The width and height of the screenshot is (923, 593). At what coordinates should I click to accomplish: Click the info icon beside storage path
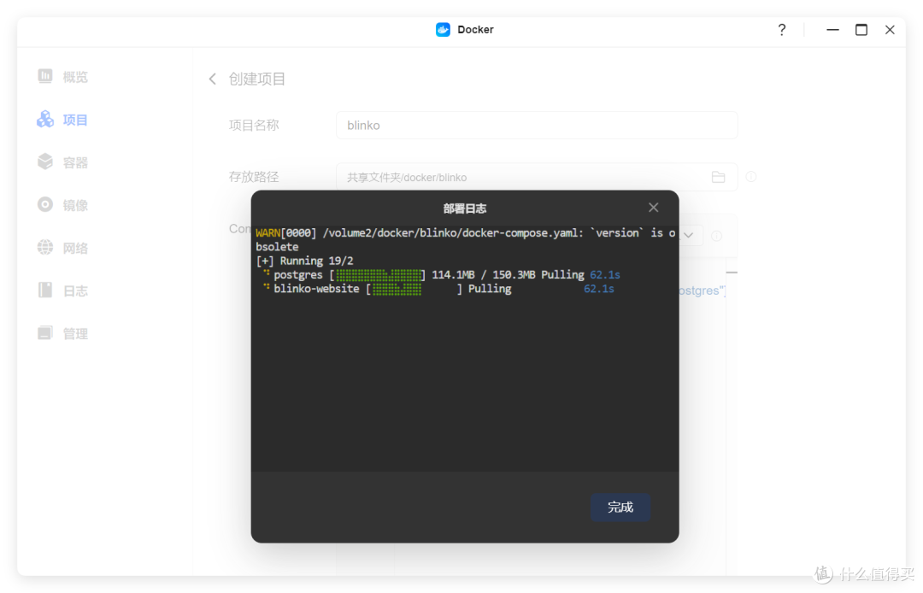(x=751, y=177)
